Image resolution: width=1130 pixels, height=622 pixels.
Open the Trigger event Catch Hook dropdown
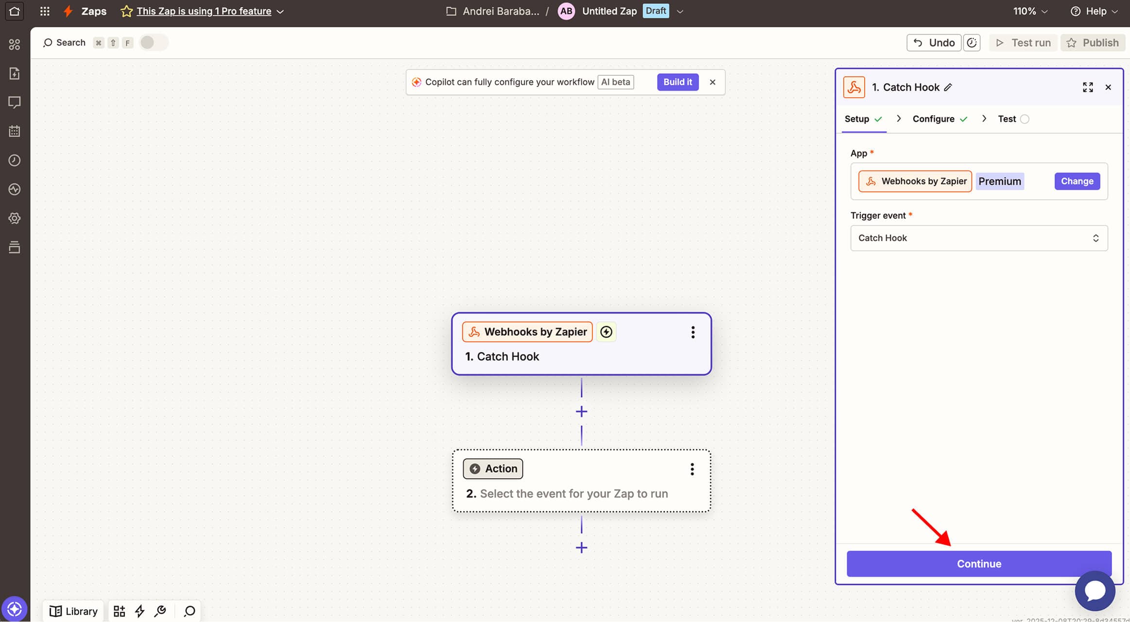point(978,238)
